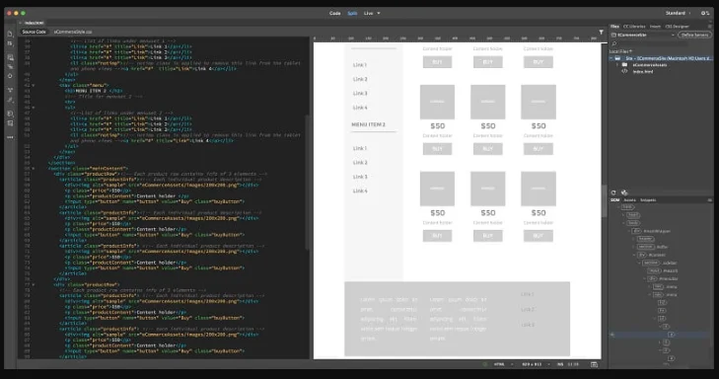Click the plus icon in highlighted DOM row
The image size is (719, 379).
tap(612, 335)
